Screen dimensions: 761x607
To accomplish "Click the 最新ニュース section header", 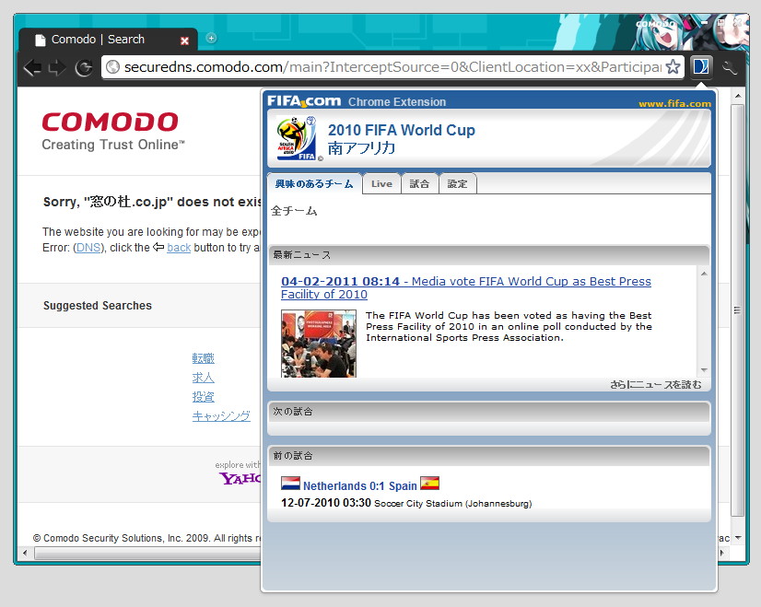I will pos(488,255).
